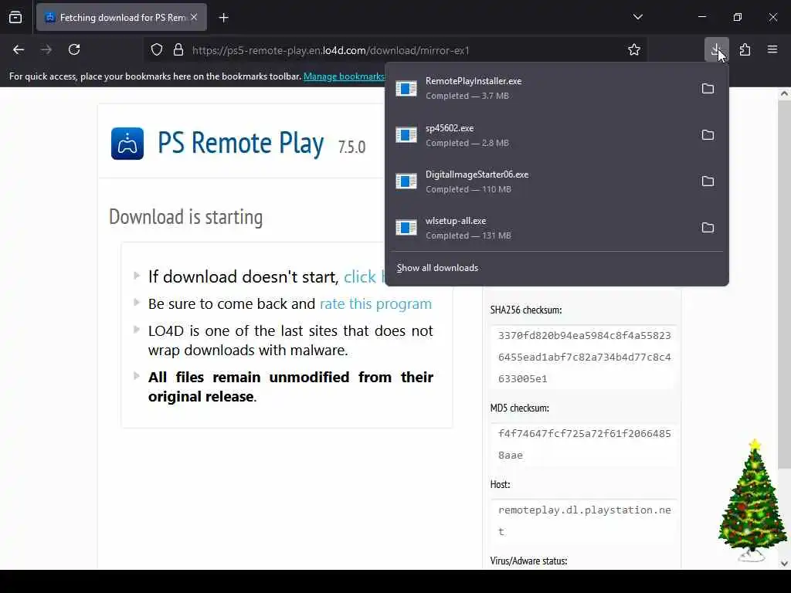Click the 'click here' download link

click(x=364, y=277)
